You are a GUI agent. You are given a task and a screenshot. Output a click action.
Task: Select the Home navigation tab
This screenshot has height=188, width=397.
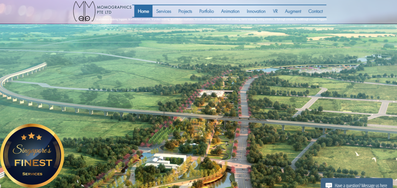pos(143,11)
